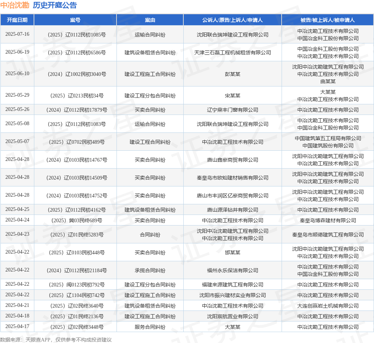
Task: Click case number （2025）辽0213民初34号
Action: [77, 96]
